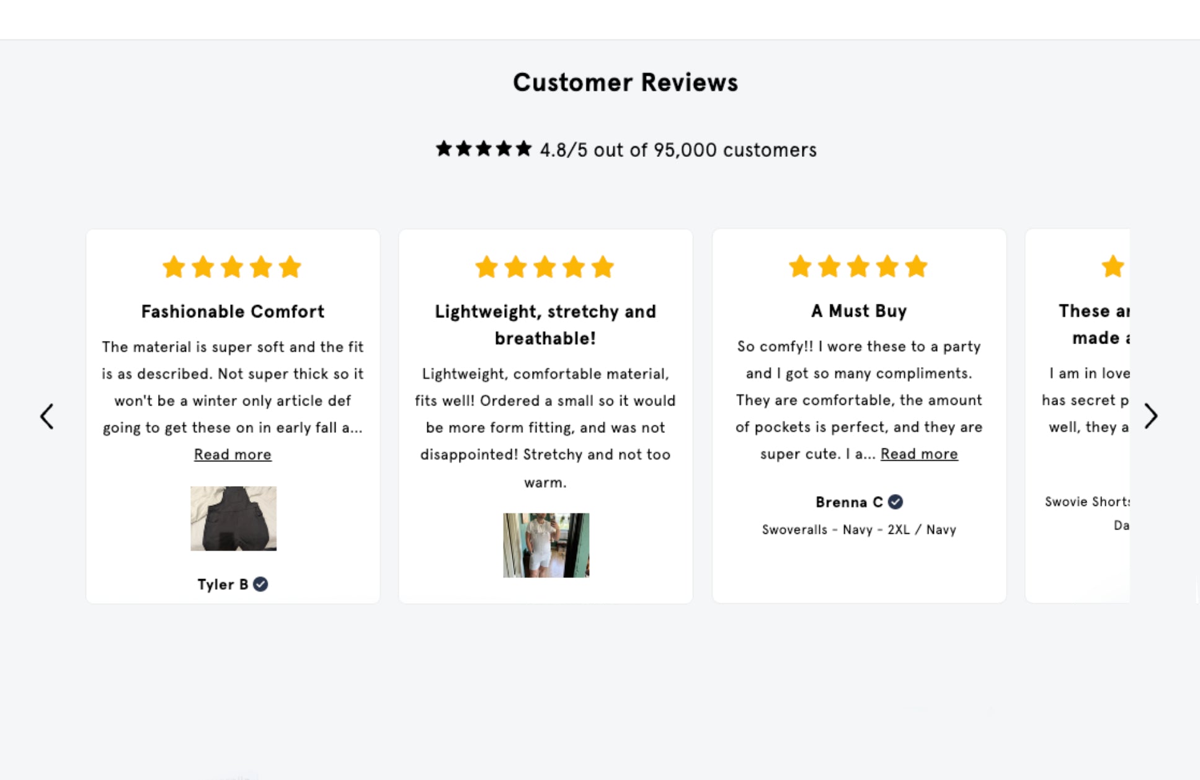Select the Lightweight, stretchy and breathable heading
The width and height of the screenshot is (1200, 780).
(x=545, y=324)
